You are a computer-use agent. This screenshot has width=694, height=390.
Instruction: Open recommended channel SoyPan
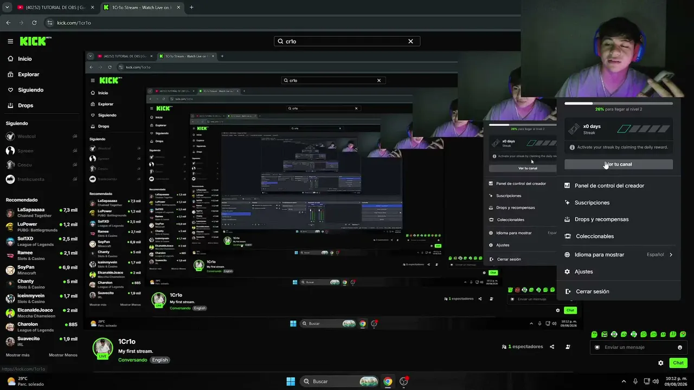[x=41, y=270]
